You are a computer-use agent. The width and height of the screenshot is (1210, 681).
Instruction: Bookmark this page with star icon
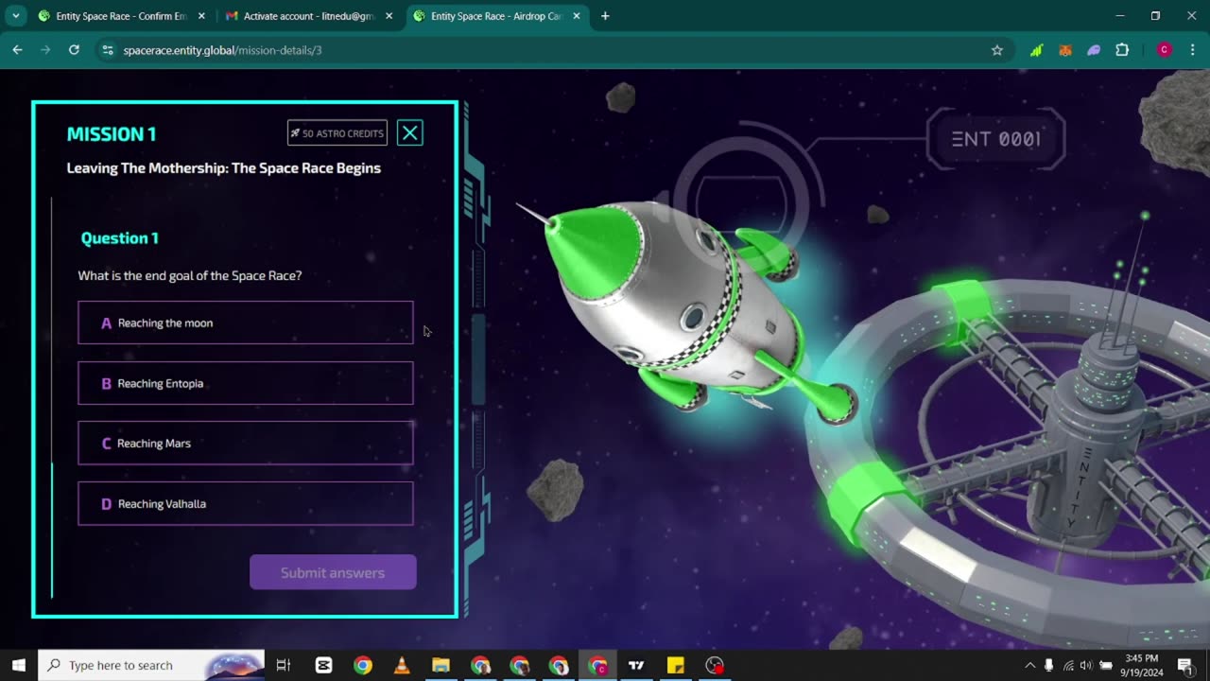pos(996,50)
